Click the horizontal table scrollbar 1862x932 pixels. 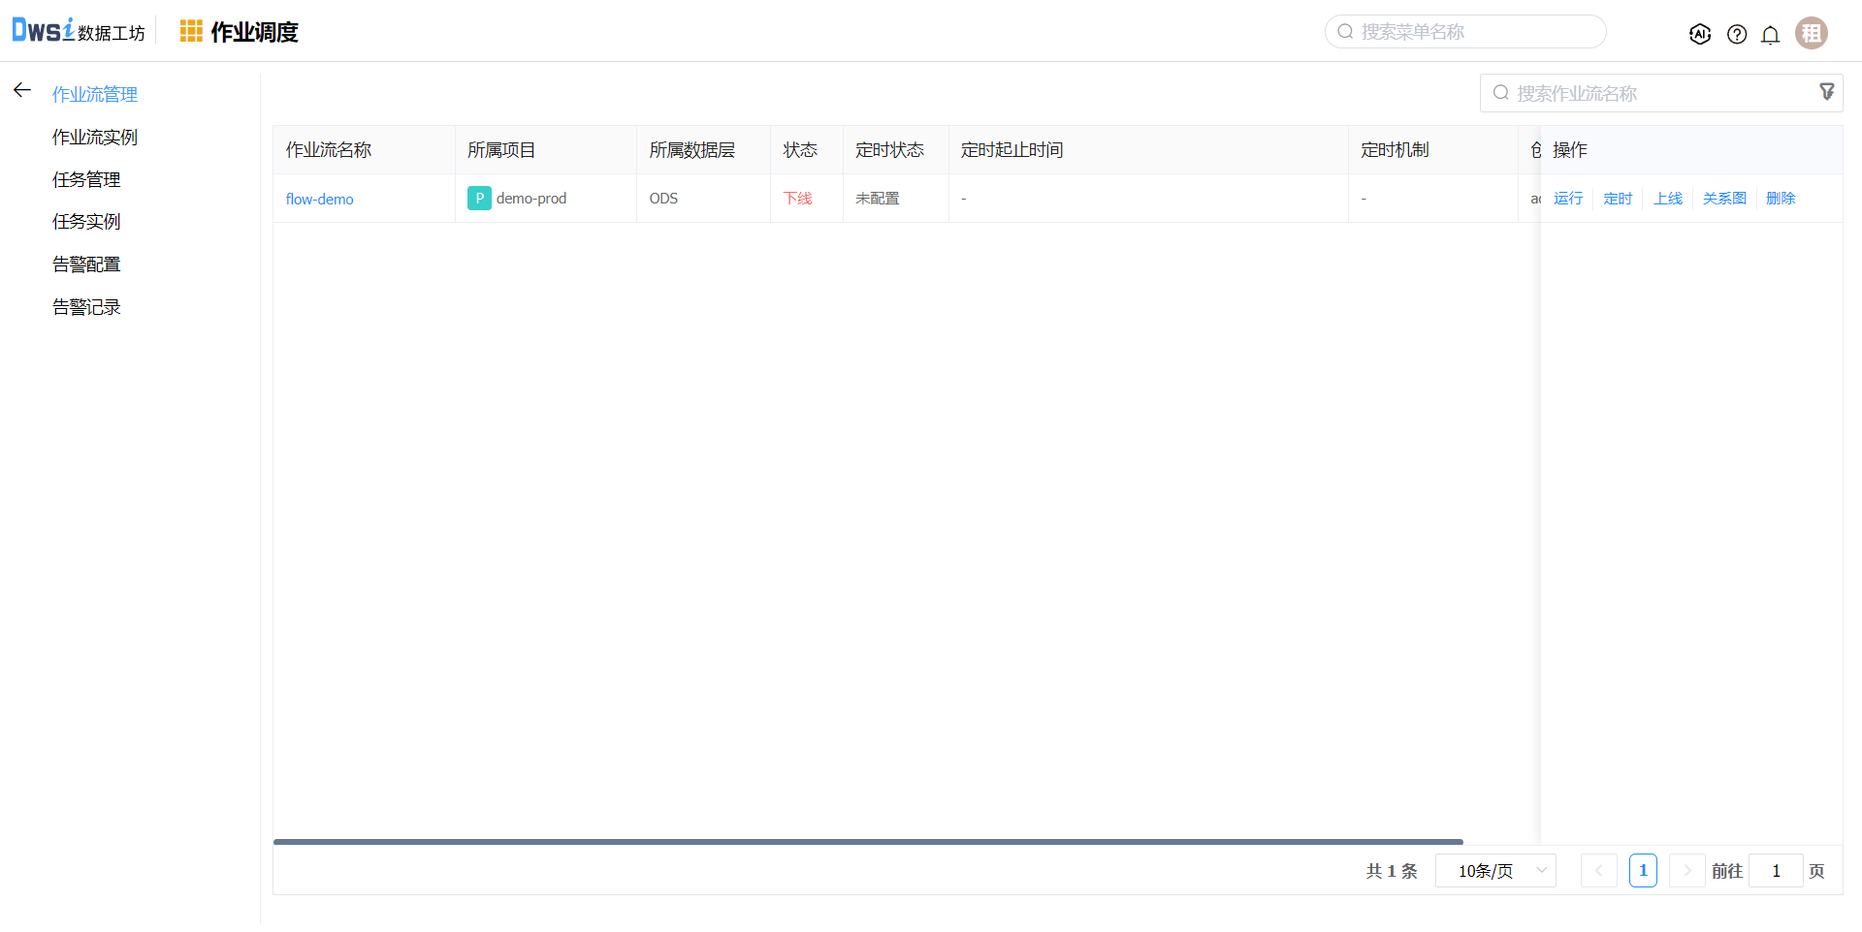(868, 842)
